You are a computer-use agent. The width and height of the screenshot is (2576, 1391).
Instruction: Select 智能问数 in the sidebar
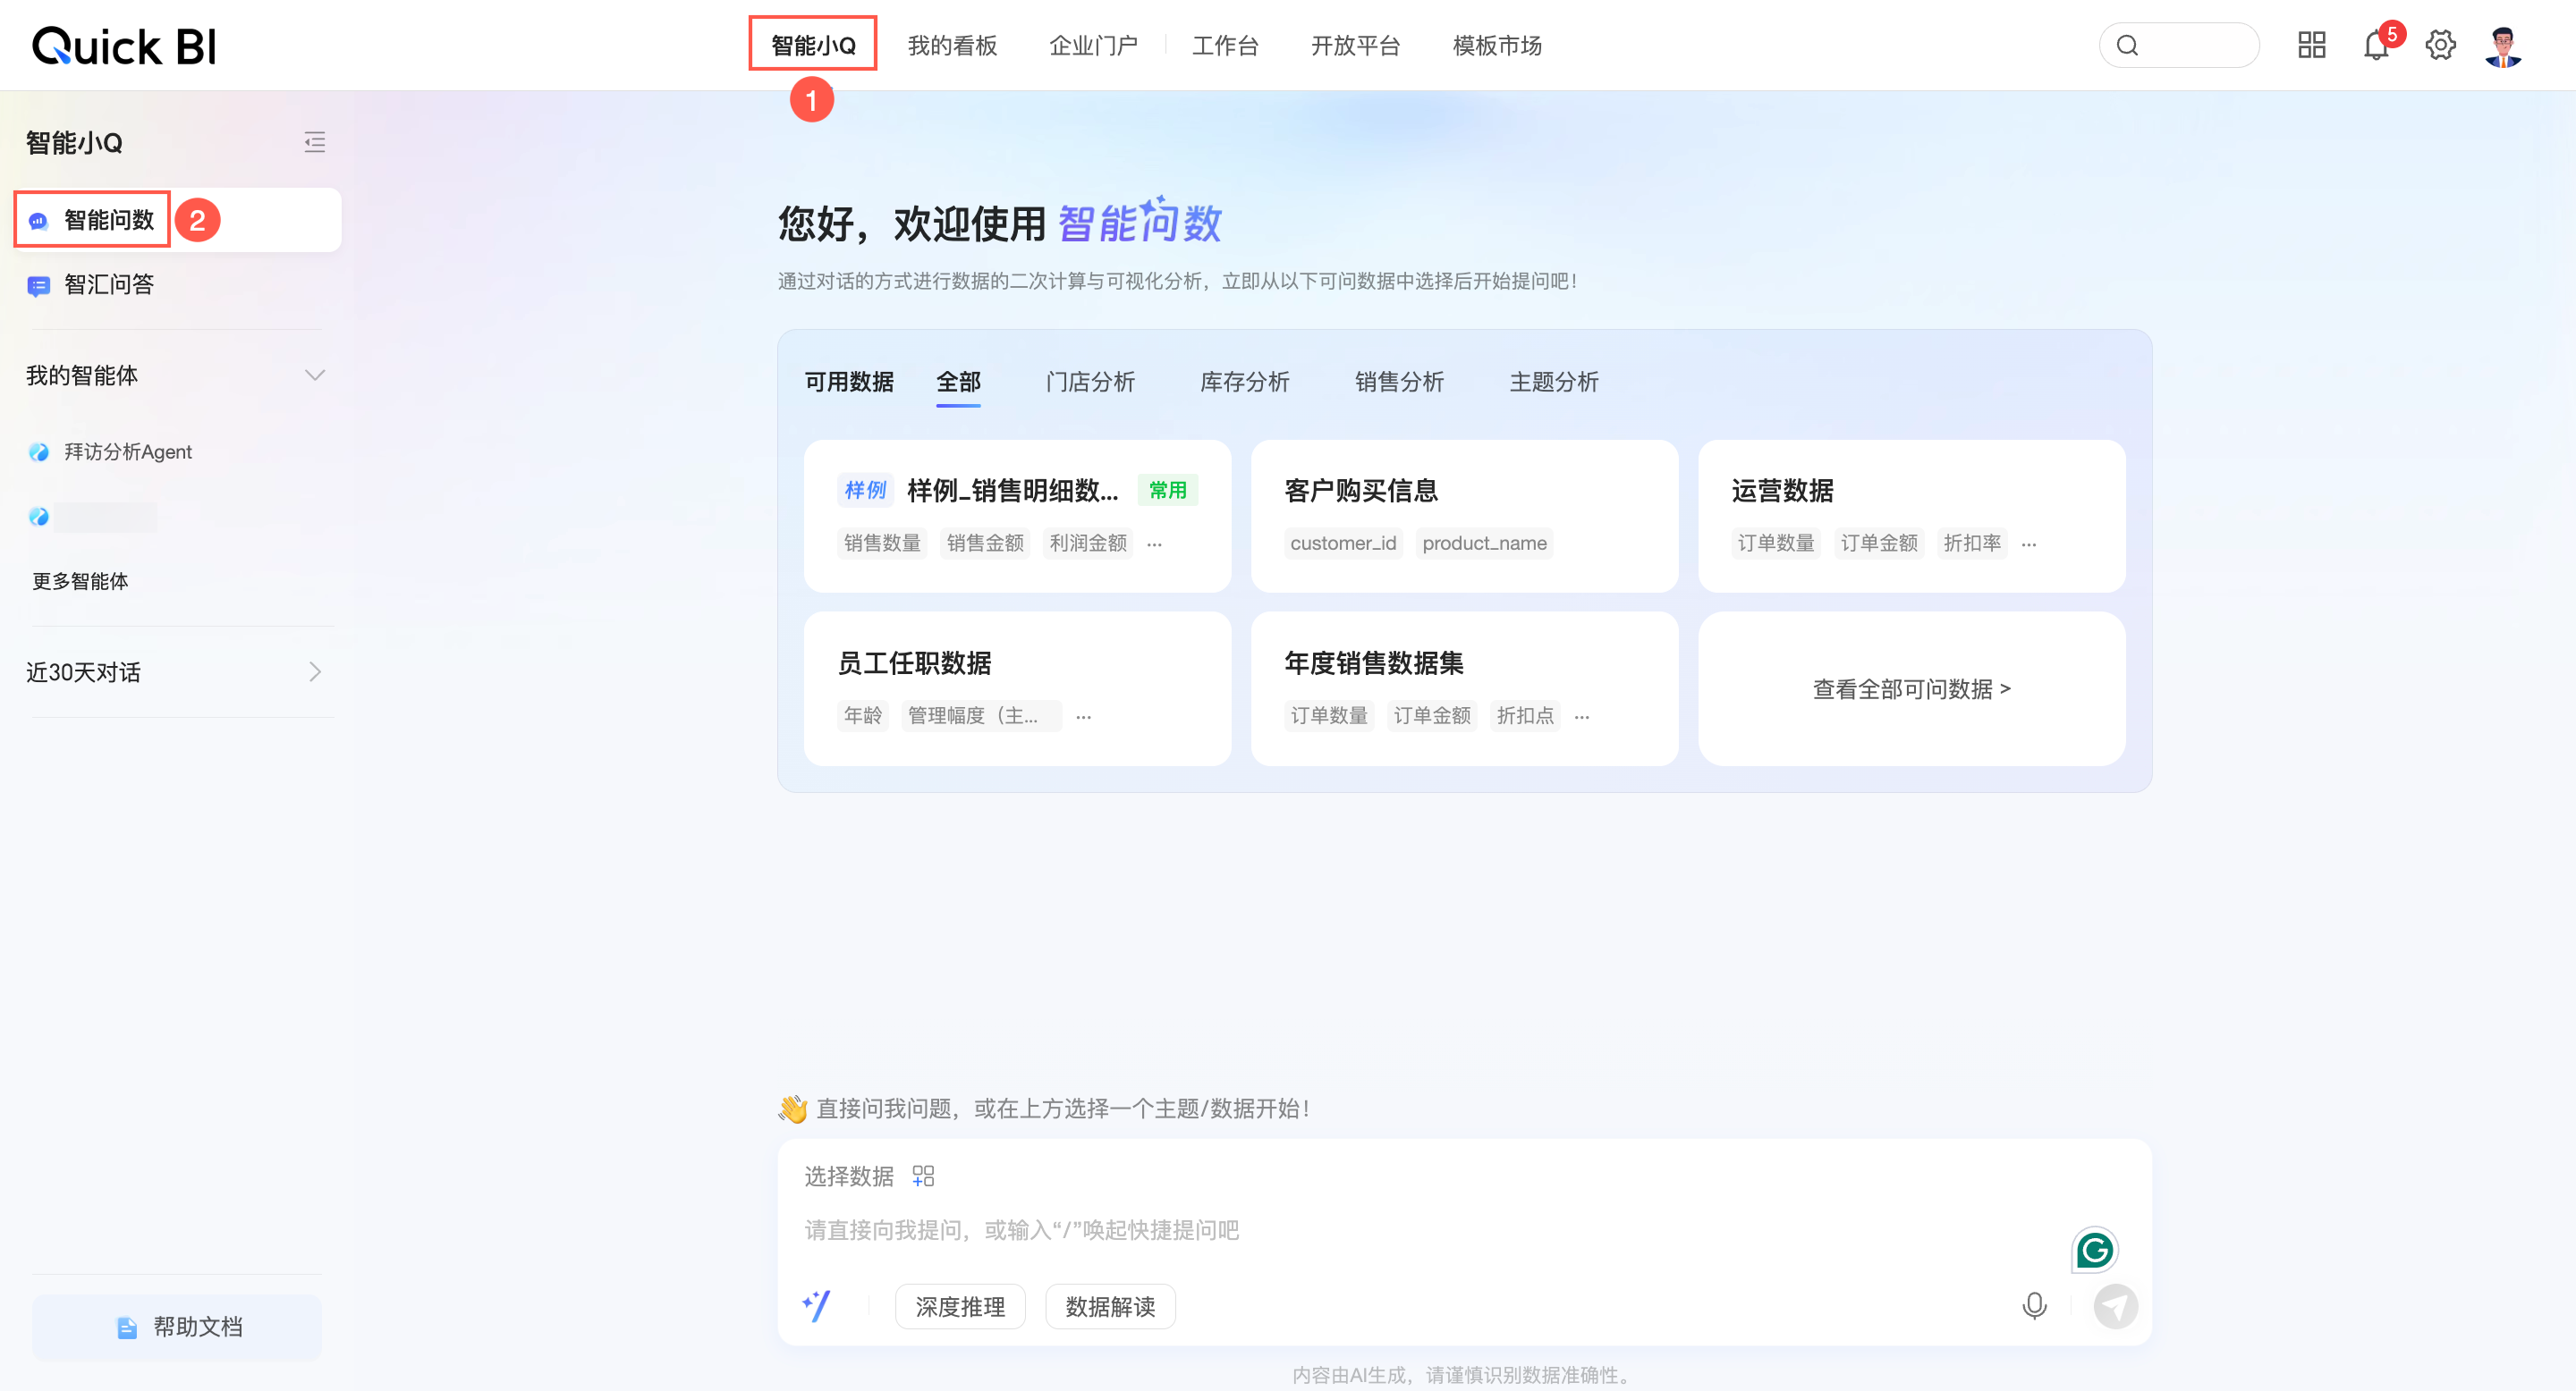(178, 220)
